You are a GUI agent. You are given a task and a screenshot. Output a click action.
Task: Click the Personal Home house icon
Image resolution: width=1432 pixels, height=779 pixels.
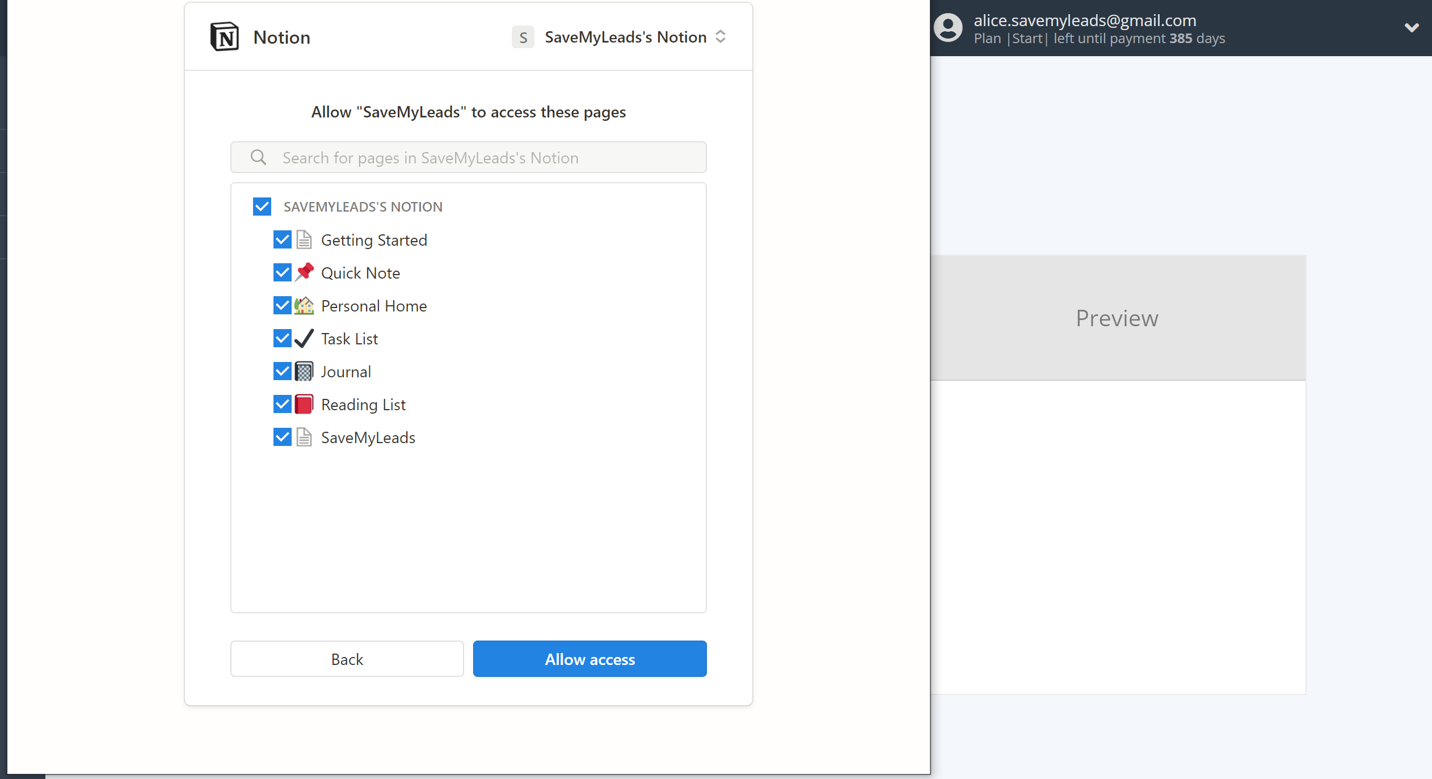[x=304, y=305]
